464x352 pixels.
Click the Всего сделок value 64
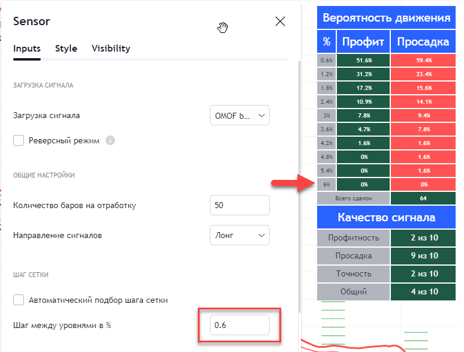(x=424, y=198)
